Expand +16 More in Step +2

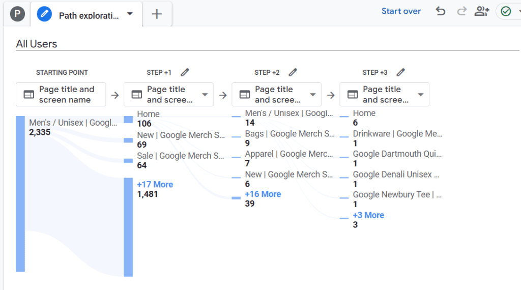pyautogui.click(x=263, y=194)
